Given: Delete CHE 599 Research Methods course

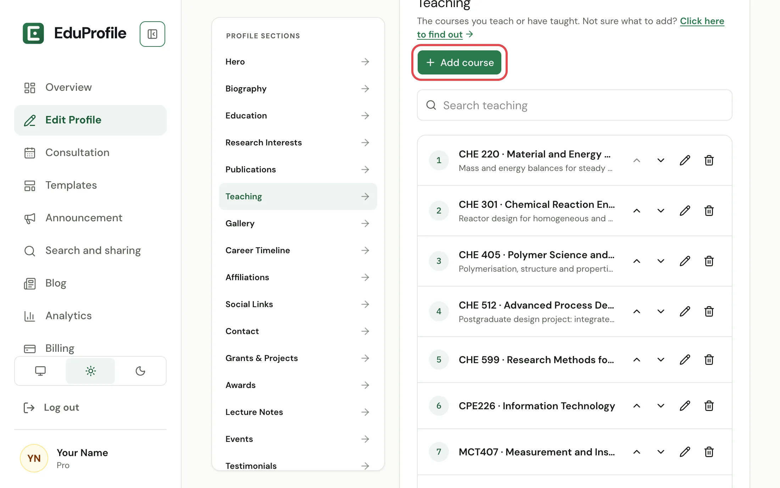Looking at the screenshot, I should pyautogui.click(x=709, y=360).
